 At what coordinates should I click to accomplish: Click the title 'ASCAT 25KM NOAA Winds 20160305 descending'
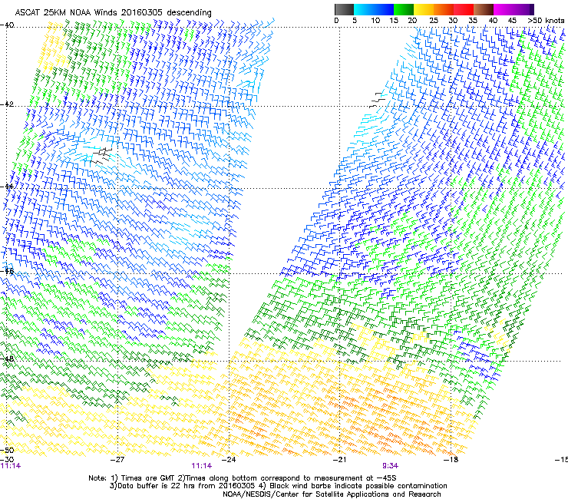[113, 12]
